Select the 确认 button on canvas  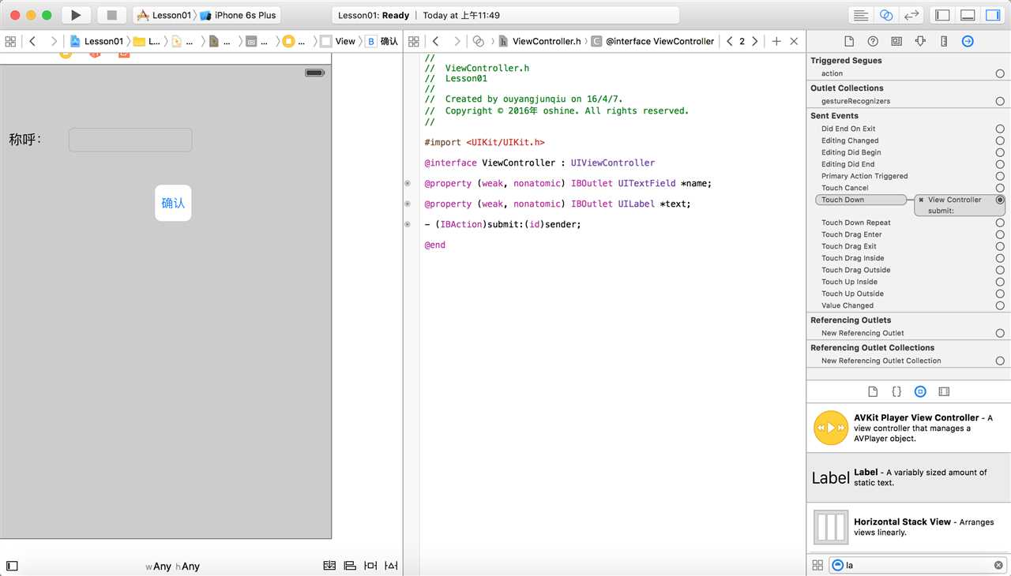point(173,203)
